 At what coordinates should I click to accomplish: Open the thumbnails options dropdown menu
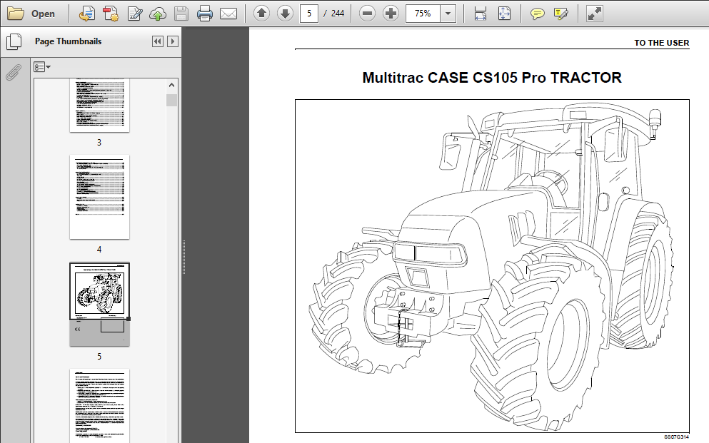[42, 67]
